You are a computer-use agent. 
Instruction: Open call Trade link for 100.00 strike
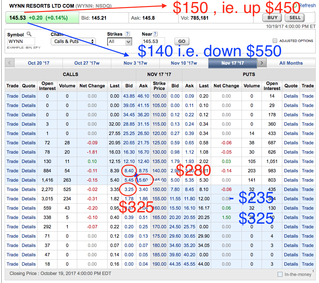(x=12, y=96)
